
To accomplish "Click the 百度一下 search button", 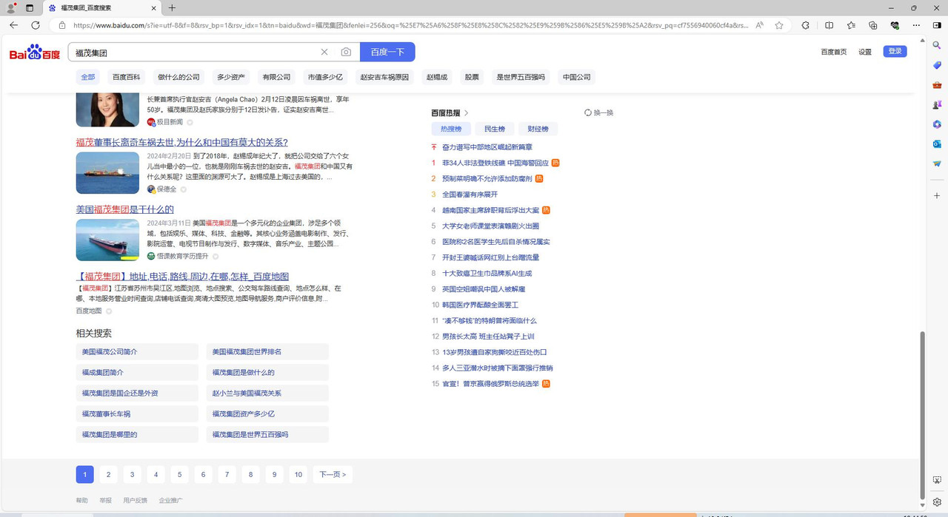I will [x=387, y=52].
